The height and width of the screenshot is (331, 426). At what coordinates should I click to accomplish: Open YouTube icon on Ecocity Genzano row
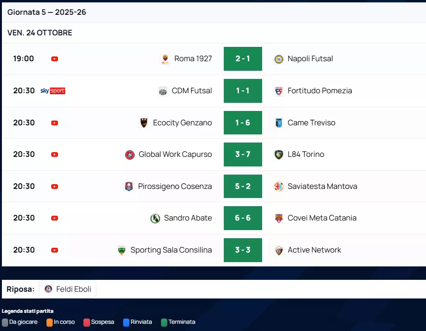tap(55, 123)
